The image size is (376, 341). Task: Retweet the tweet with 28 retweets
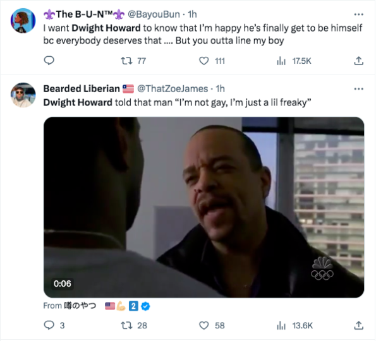[134, 325]
